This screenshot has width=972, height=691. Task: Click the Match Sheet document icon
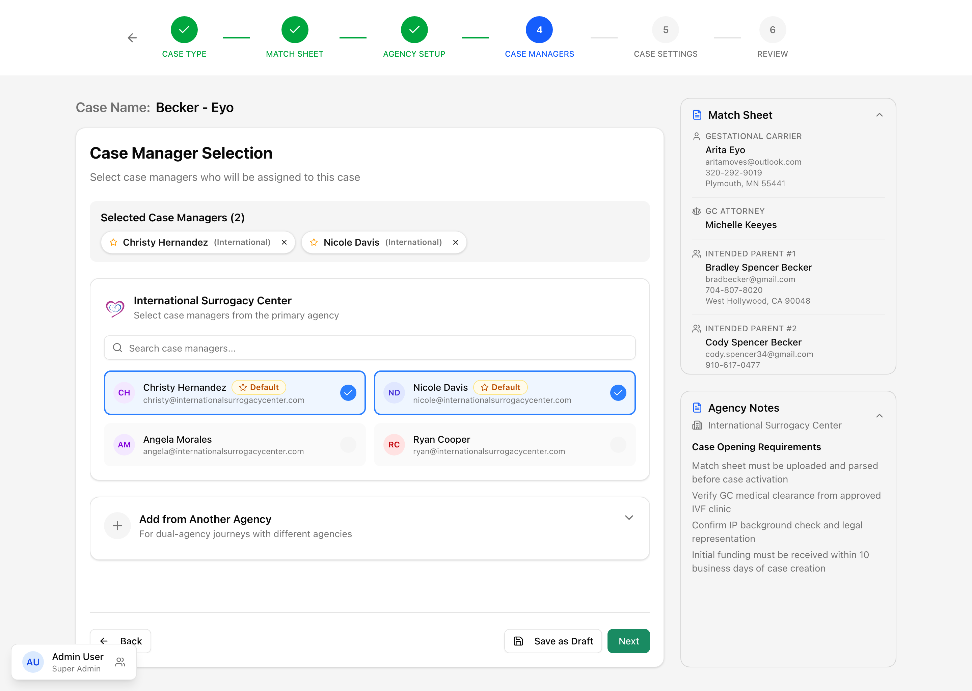click(697, 115)
